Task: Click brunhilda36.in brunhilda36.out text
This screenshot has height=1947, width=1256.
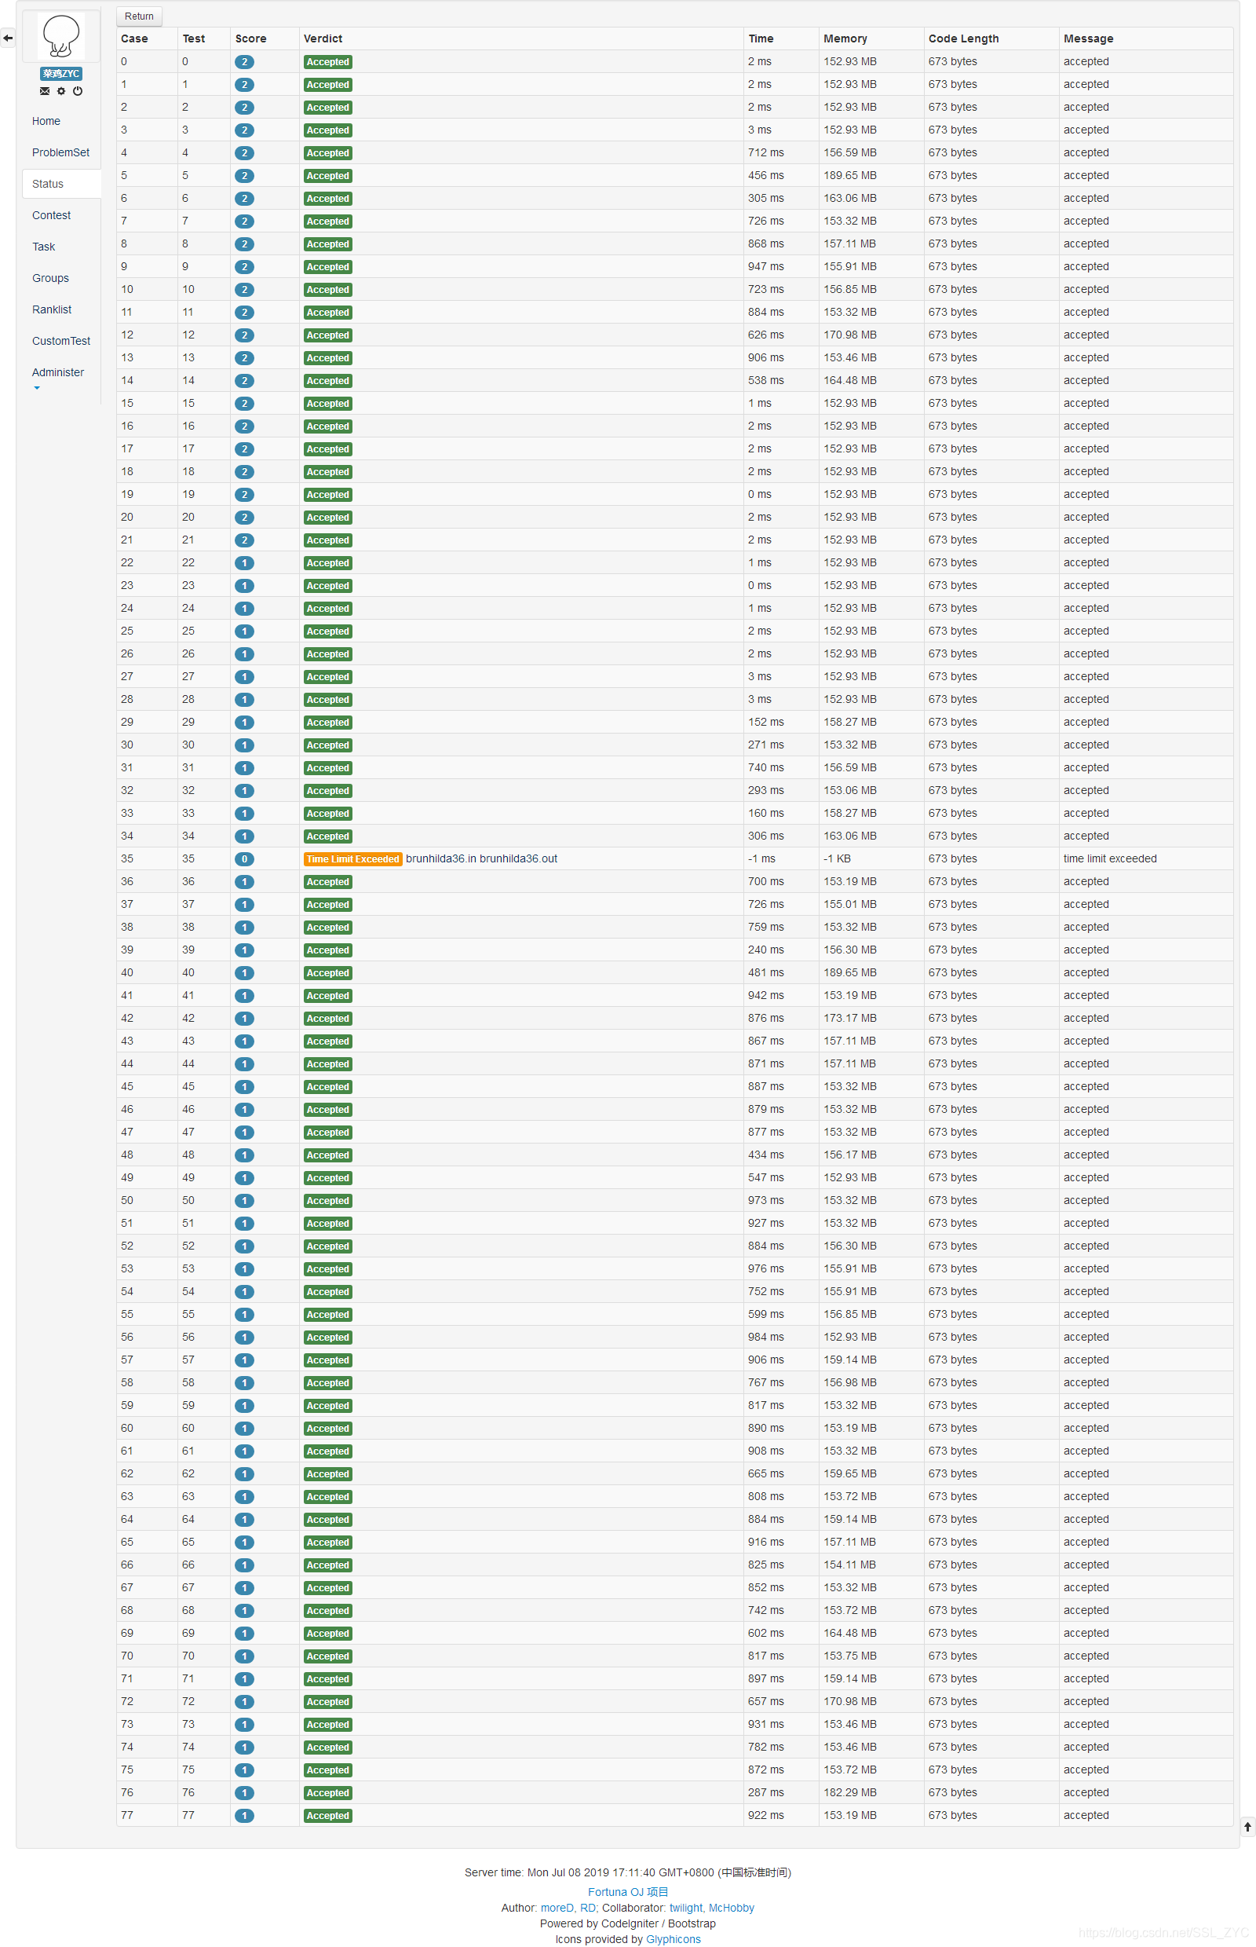Action: (482, 858)
